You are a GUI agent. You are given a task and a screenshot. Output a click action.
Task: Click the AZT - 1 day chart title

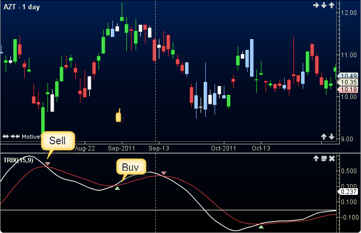22,7
